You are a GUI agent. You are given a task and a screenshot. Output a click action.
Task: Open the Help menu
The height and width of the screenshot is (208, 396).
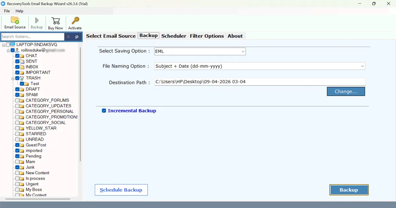(19, 11)
